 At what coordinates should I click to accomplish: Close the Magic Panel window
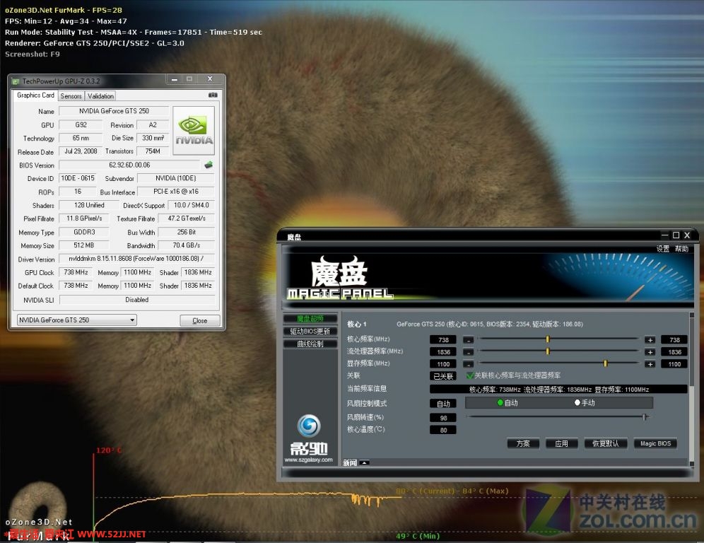687,235
